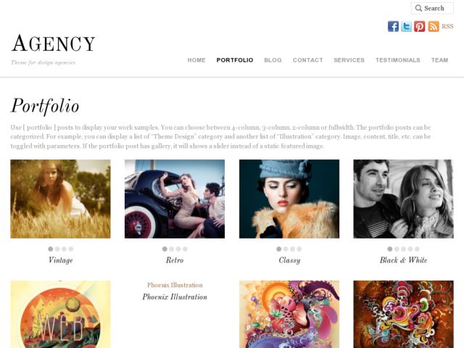Click the RSS text link
The image size is (464, 348).
click(x=447, y=26)
